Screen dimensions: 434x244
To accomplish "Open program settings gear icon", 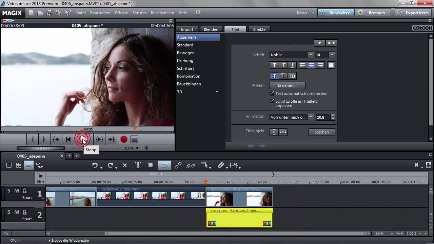I will [x=59, y=13].
